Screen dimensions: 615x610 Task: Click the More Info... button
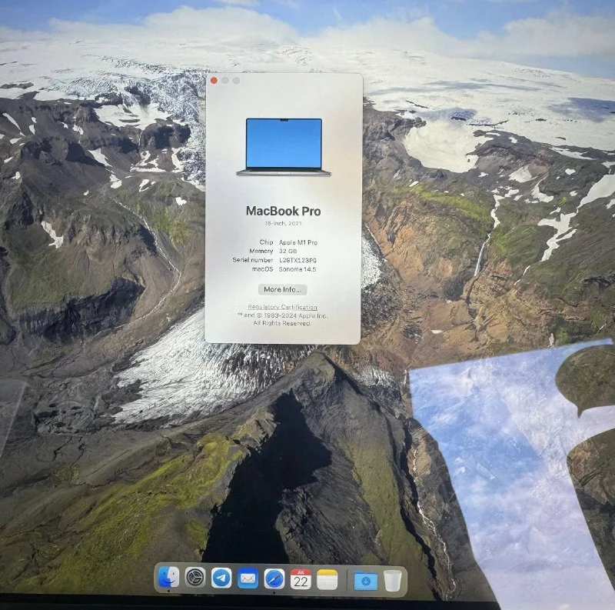(283, 290)
